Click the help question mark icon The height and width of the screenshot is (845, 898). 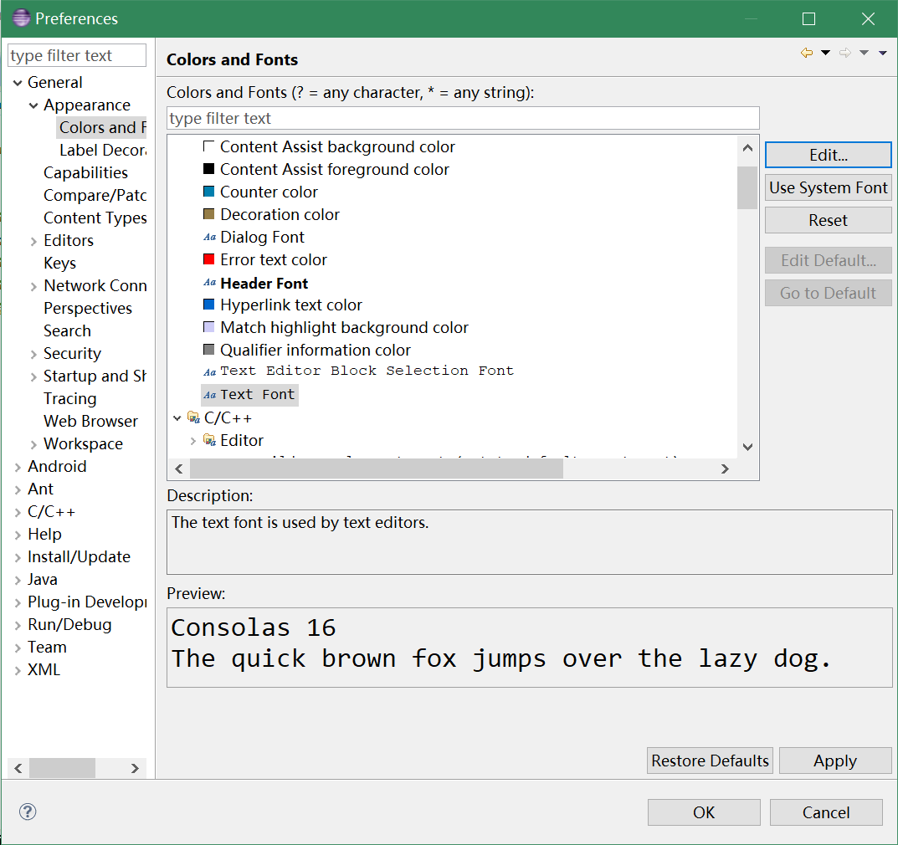tap(28, 812)
